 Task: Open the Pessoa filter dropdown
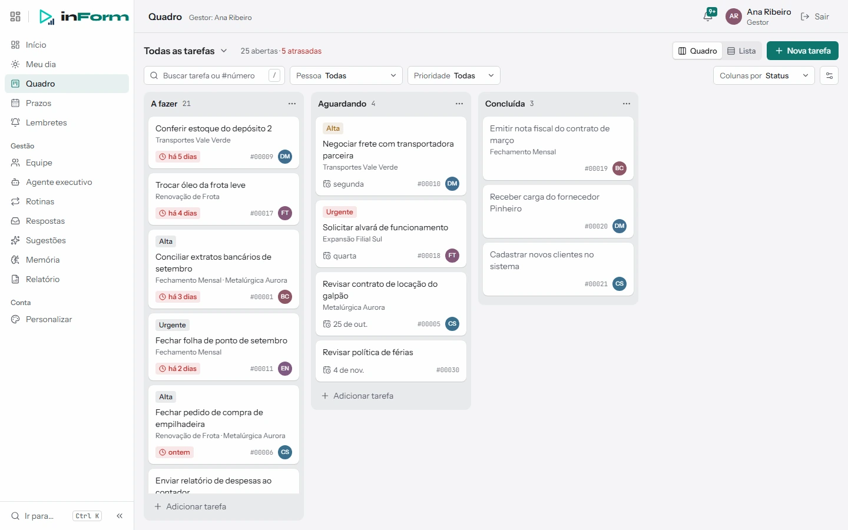point(346,75)
